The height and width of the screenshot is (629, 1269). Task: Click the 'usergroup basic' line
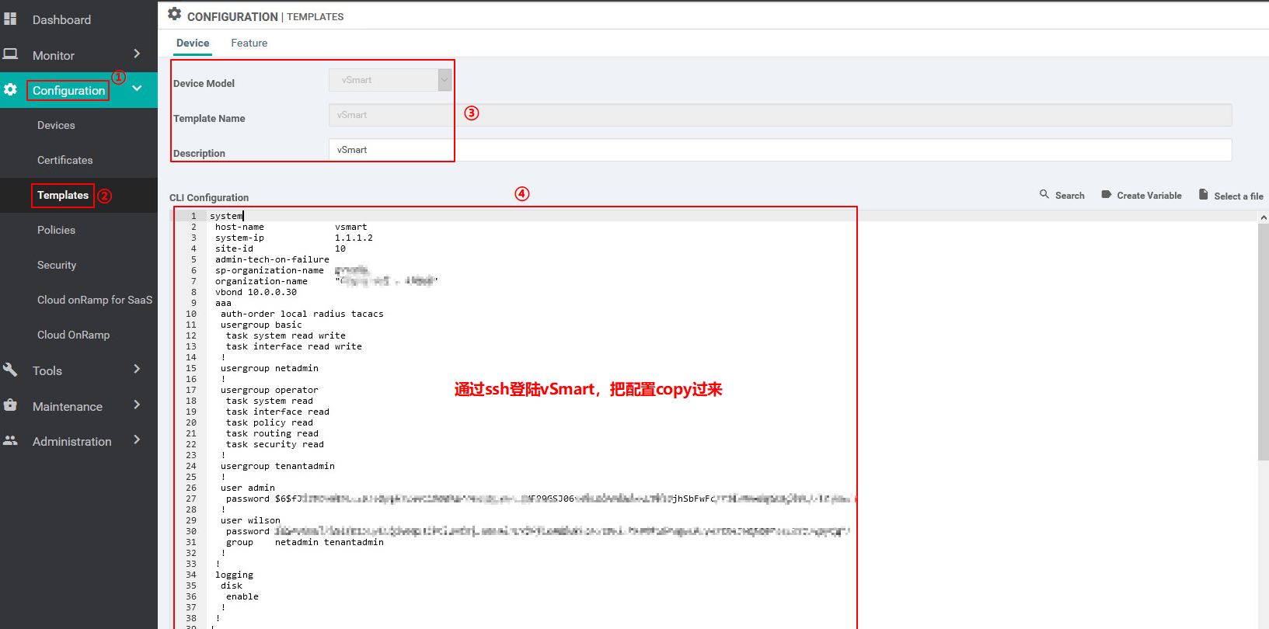coord(261,325)
